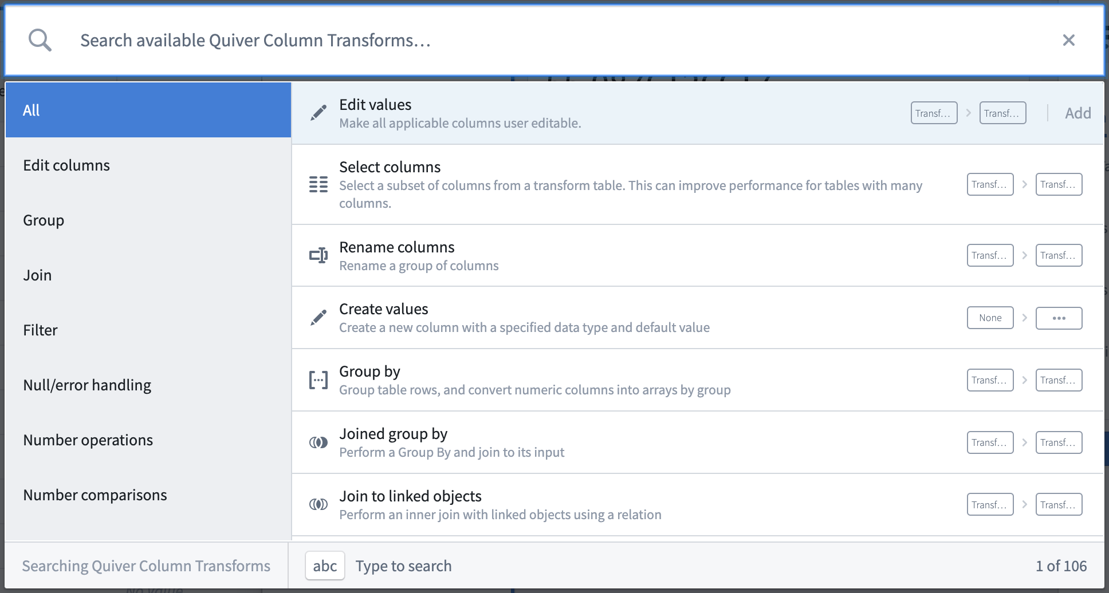Click the pencil icon beside Edit values
The height and width of the screenshot is (593, 1109).
click(x=318, y=113)
